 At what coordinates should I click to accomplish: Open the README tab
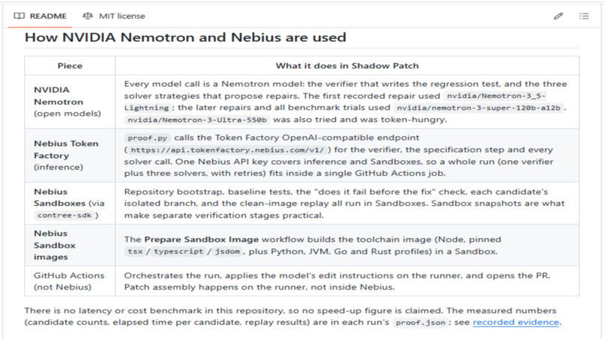pos(40,16)
